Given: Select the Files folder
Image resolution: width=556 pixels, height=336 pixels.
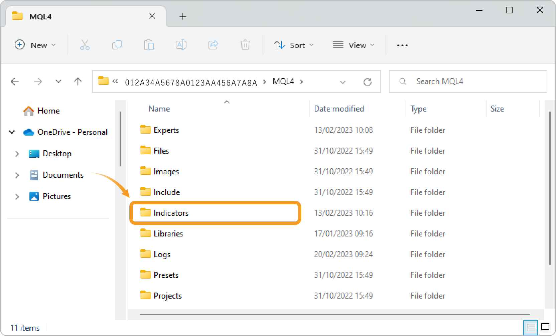Looking at the screenshot, I should (x=161, y=151).
